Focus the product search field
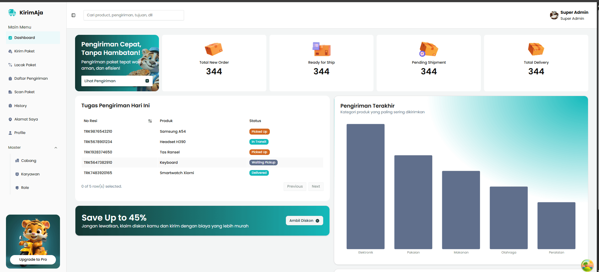Viewport: 599px width, 272px height. pos(134,15)
